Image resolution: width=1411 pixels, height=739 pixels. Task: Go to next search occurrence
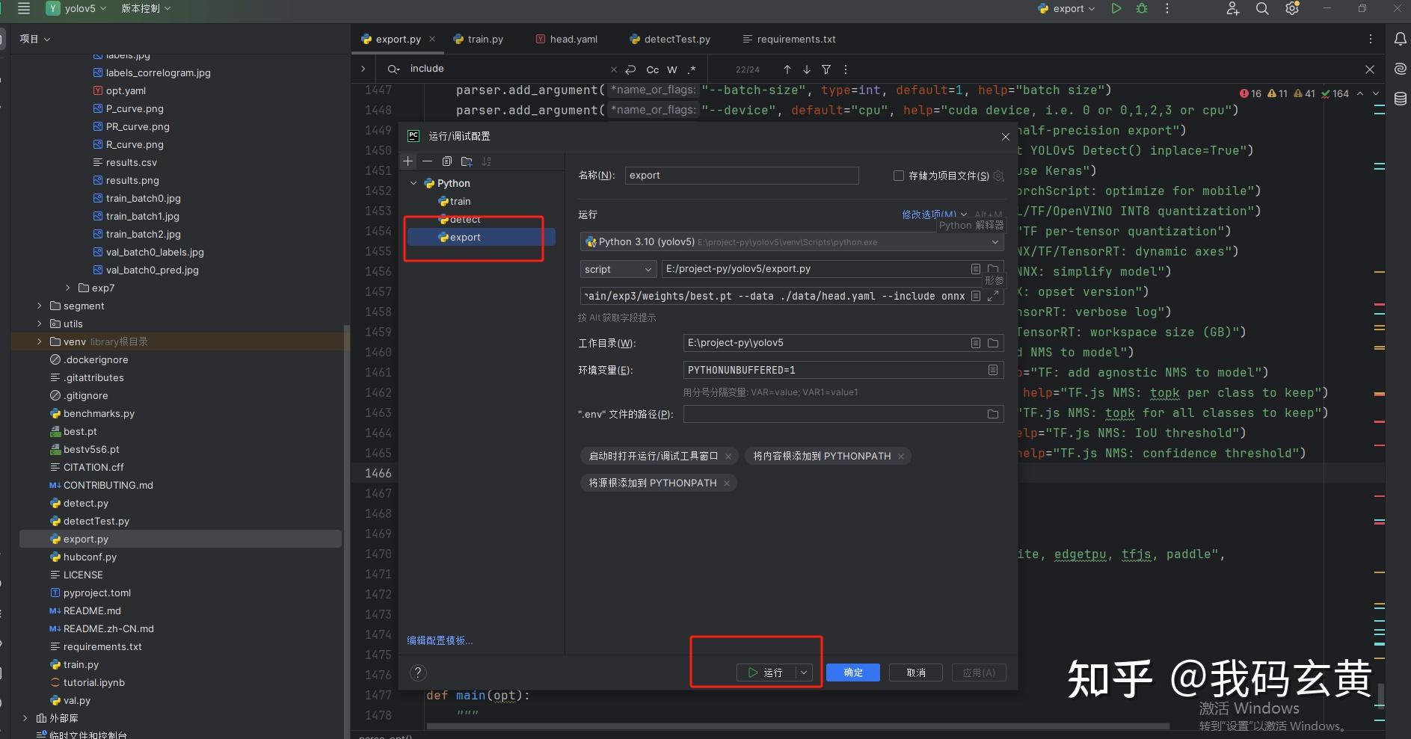pyautogui.click(x=807, y=69)
